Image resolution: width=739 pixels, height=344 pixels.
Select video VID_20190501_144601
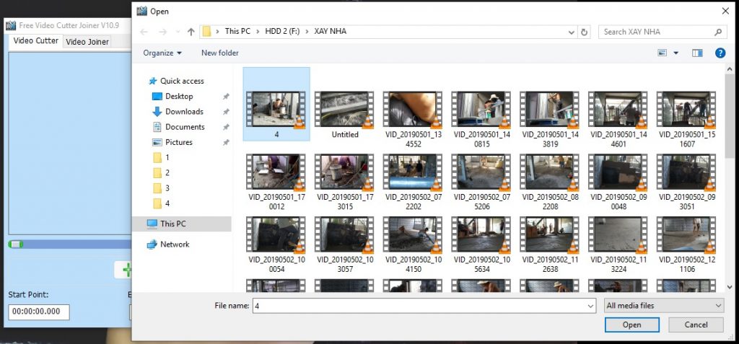pyautogui.click(x=618, y=120)
